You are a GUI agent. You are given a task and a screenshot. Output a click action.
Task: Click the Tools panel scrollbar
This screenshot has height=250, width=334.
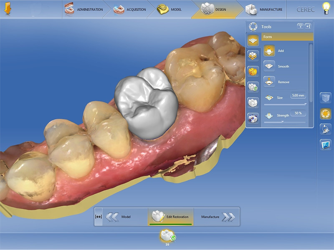click(x=311, y=73)
